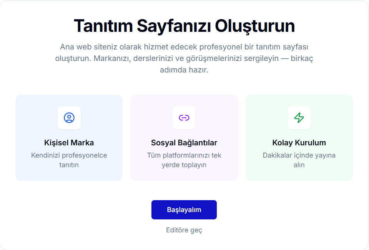Click the 'Kendinizi profesyonelce tanıtın' description

tap(69, 160)
